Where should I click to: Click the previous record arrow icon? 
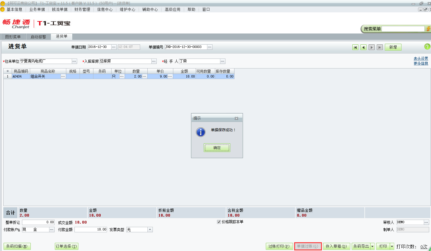pyautogui.click(x=363, y=47)
